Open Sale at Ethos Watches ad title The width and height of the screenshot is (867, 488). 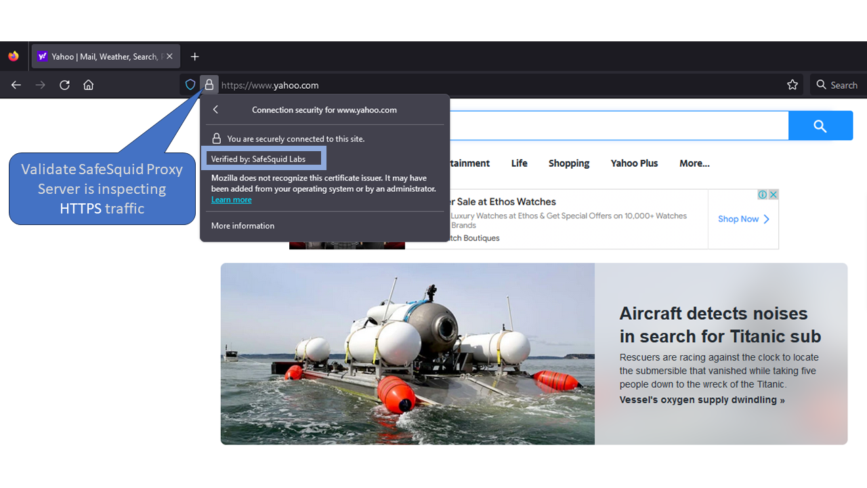[x=503, y=202]
